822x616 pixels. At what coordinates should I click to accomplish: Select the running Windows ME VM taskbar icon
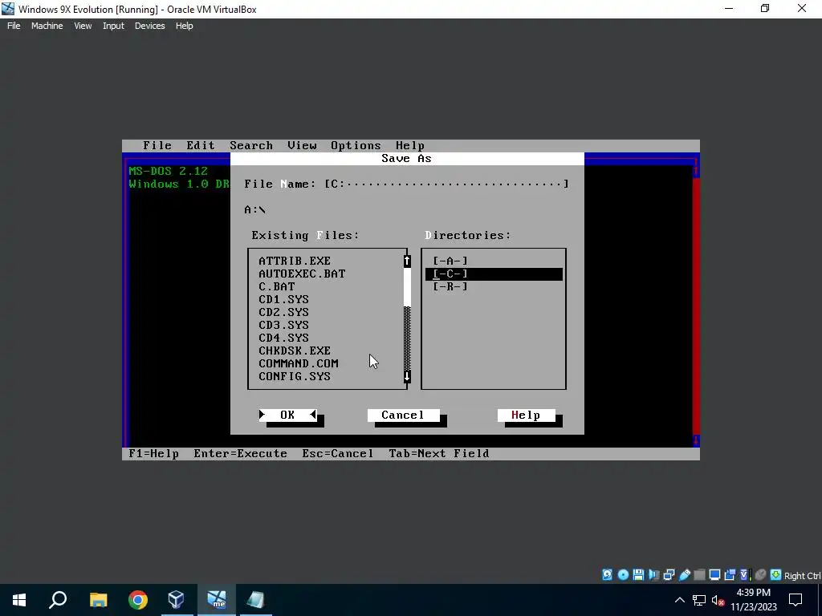tap(217, 600)
